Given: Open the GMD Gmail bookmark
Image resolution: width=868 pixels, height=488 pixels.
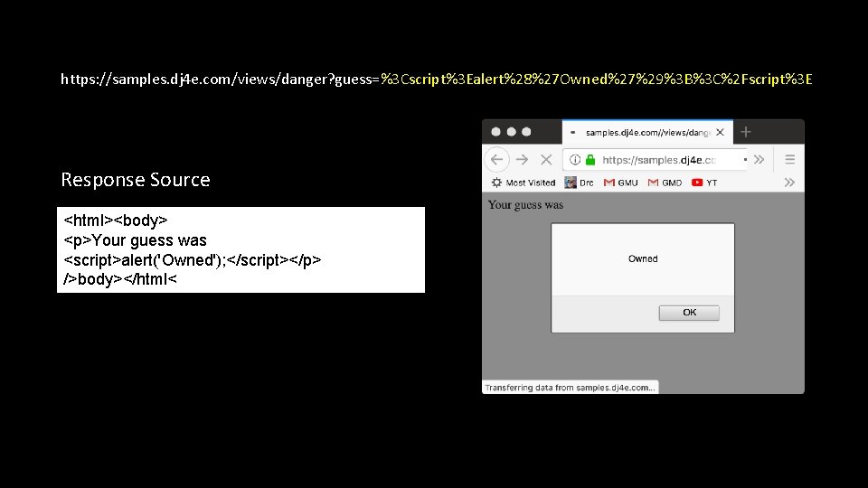Looking at the screenshot, I should [665, 183].
